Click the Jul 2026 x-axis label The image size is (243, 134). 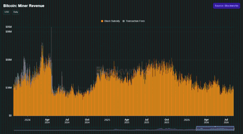[x=226, y=121]
